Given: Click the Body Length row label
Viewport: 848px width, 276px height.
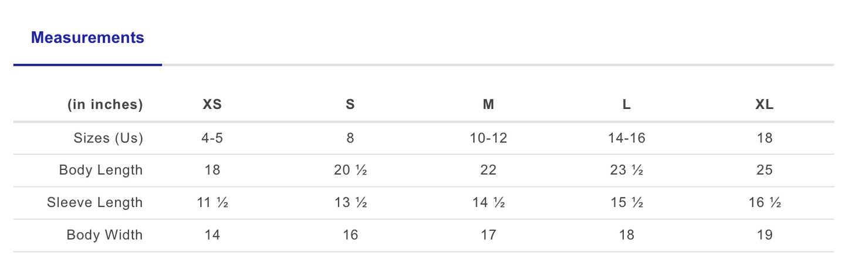Looking at the screenshot, I should (x=101, y=171).
